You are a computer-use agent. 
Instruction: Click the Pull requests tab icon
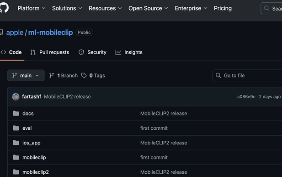pos(33,52)
